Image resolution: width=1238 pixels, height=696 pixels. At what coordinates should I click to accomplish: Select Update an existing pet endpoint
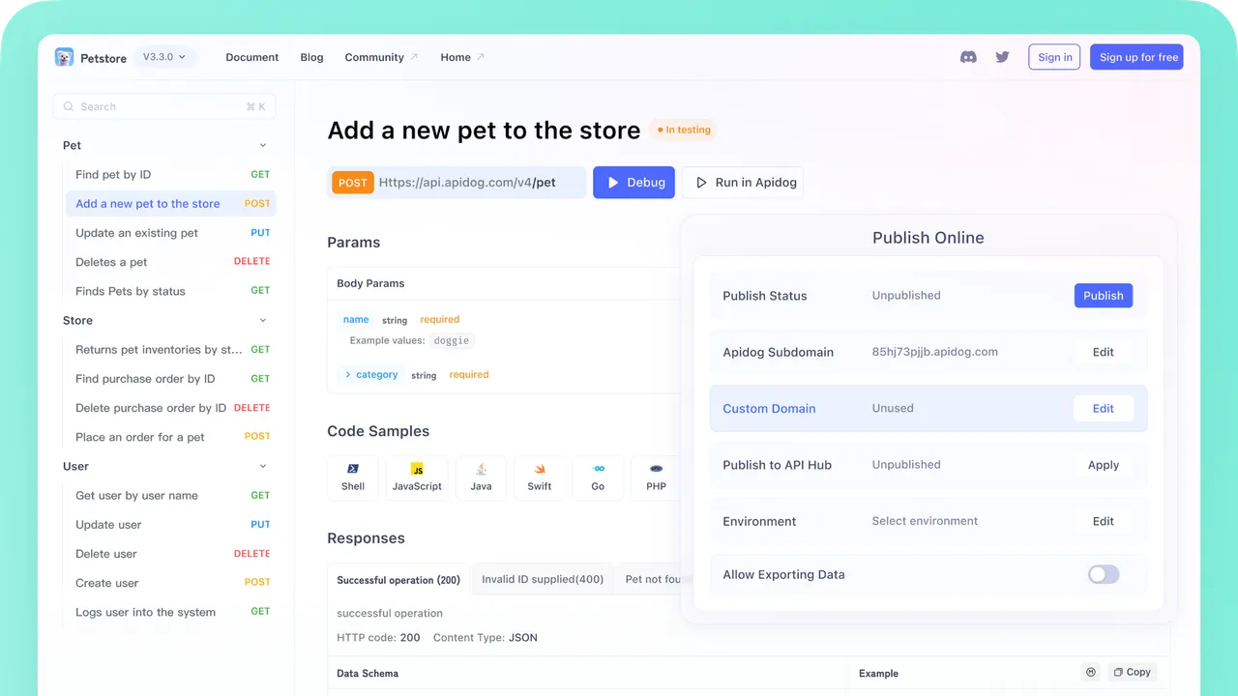tap(171, 233)
